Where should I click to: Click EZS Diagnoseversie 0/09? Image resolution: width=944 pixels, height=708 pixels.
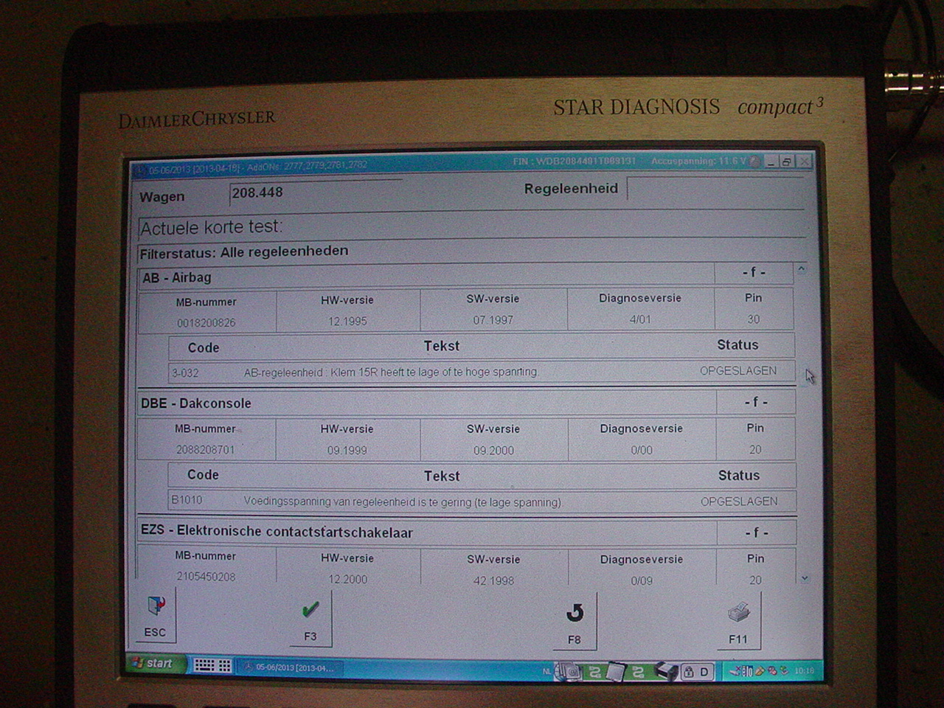642,580
